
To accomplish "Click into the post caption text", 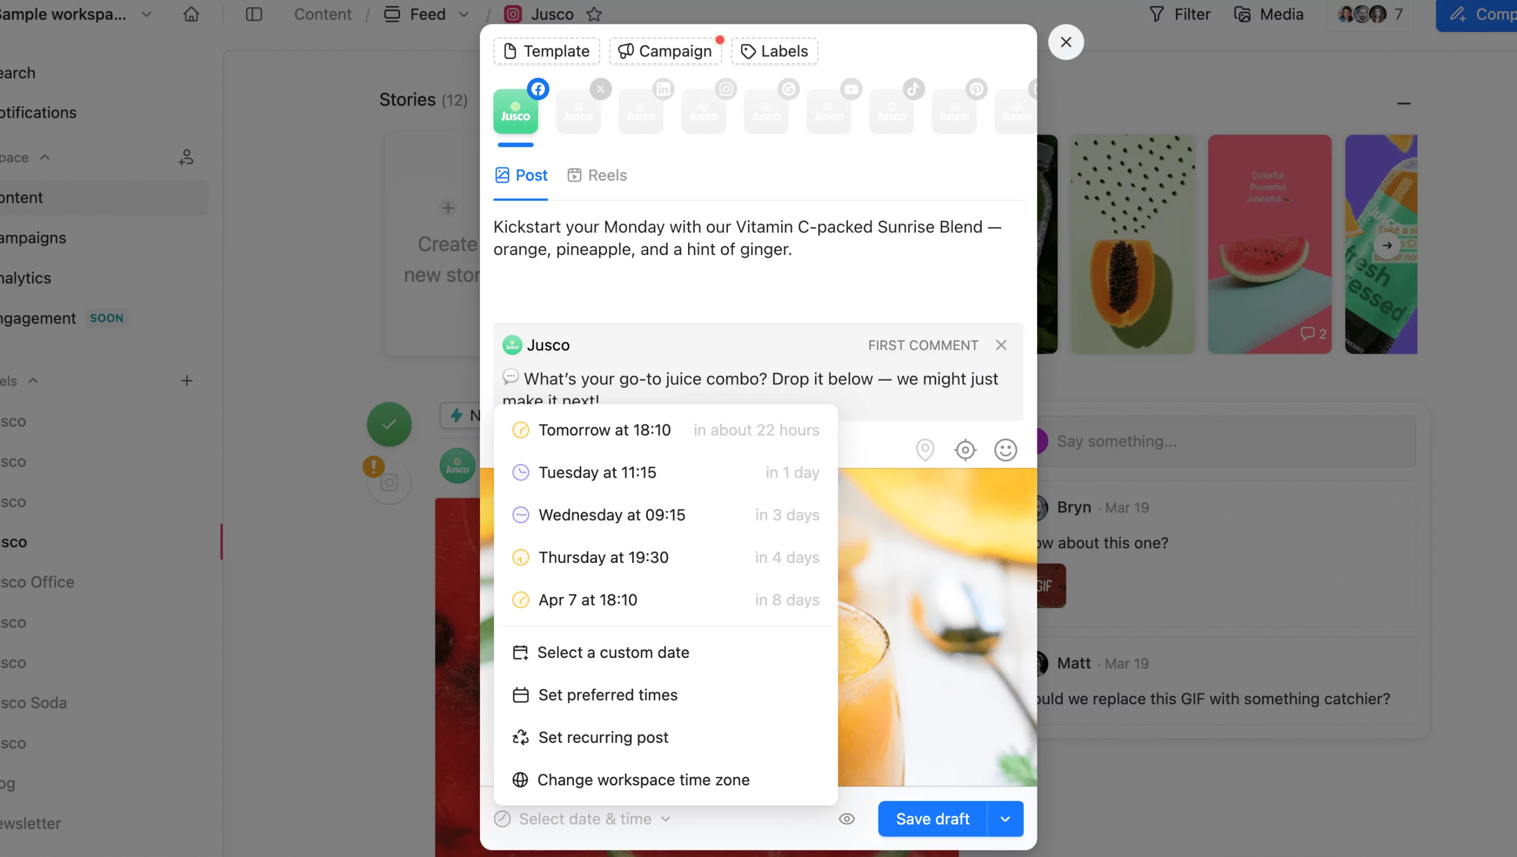I will 747,238.
